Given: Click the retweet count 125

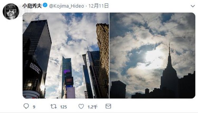Looking at the screenshot, I should point(63,107).
